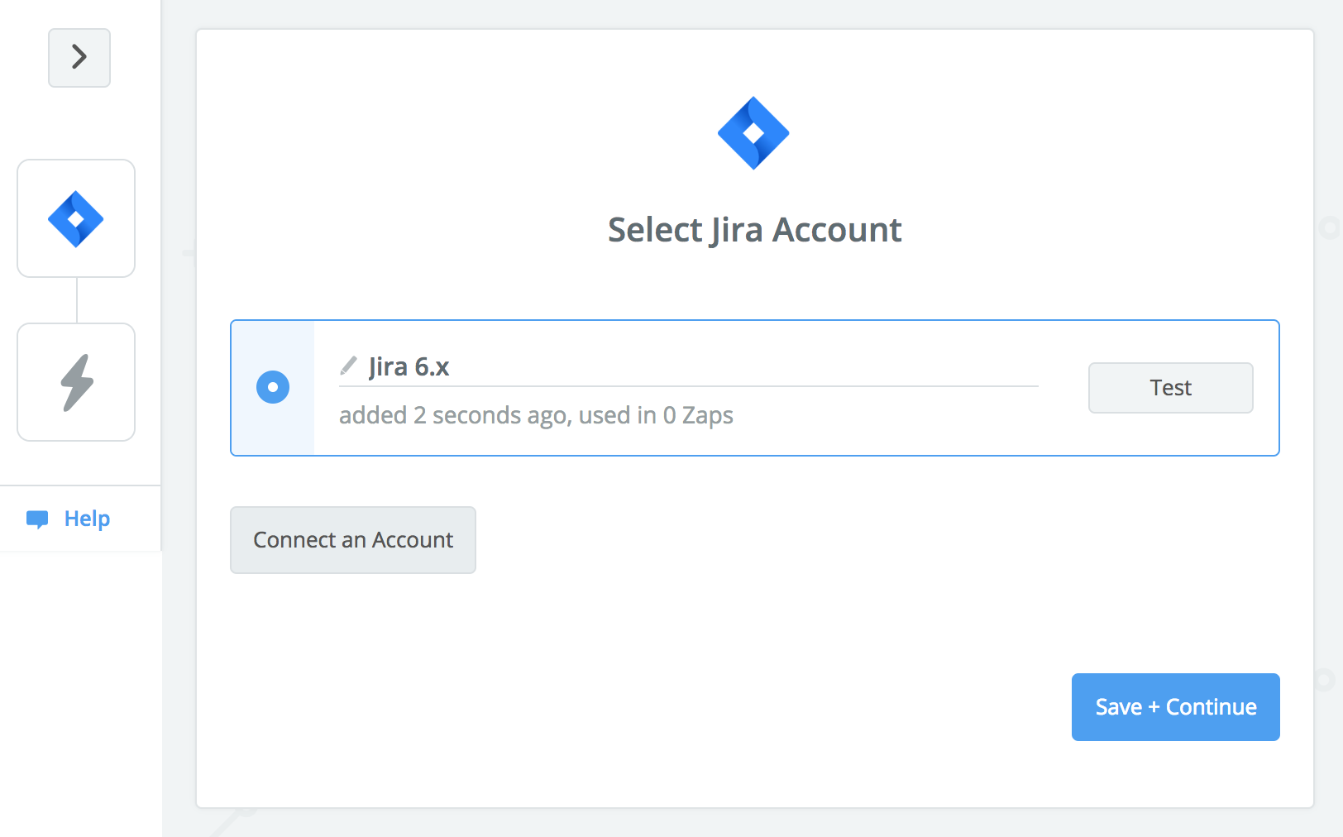Click Save + Continue
This screenshot has width=1343, height=837.
click(x=1175, y=707)
